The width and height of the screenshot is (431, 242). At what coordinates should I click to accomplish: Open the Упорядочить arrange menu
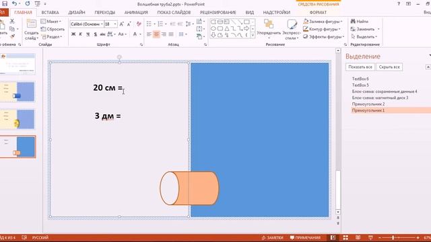coord(269,29)
